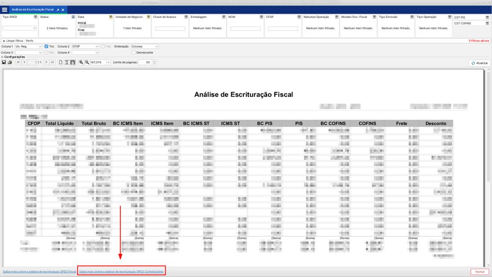
Task: Enable the Decrescente checkbox
Action: (134, 53)
